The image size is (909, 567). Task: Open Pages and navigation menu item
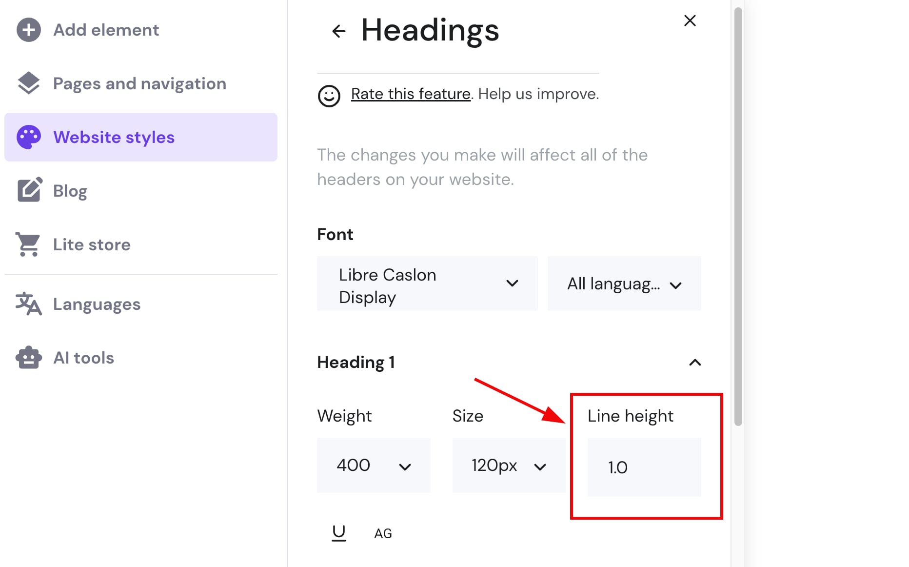(x=139, y=83)
